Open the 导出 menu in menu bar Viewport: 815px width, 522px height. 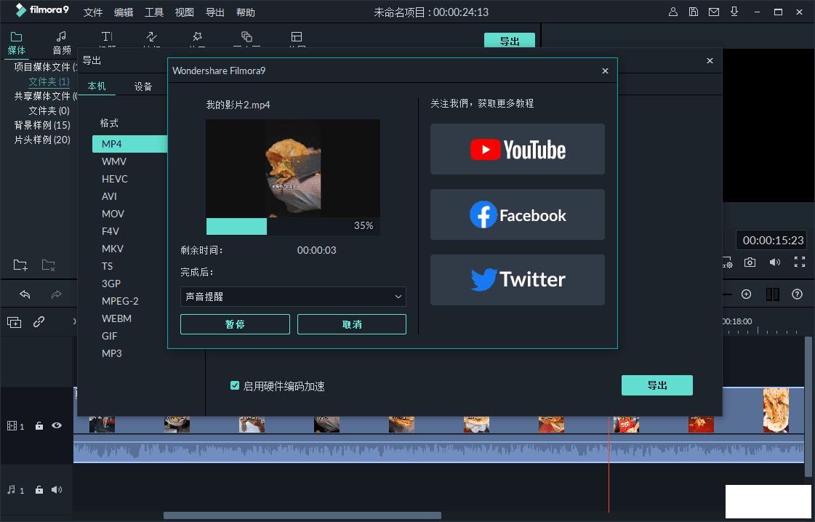[x=215, y=12]
